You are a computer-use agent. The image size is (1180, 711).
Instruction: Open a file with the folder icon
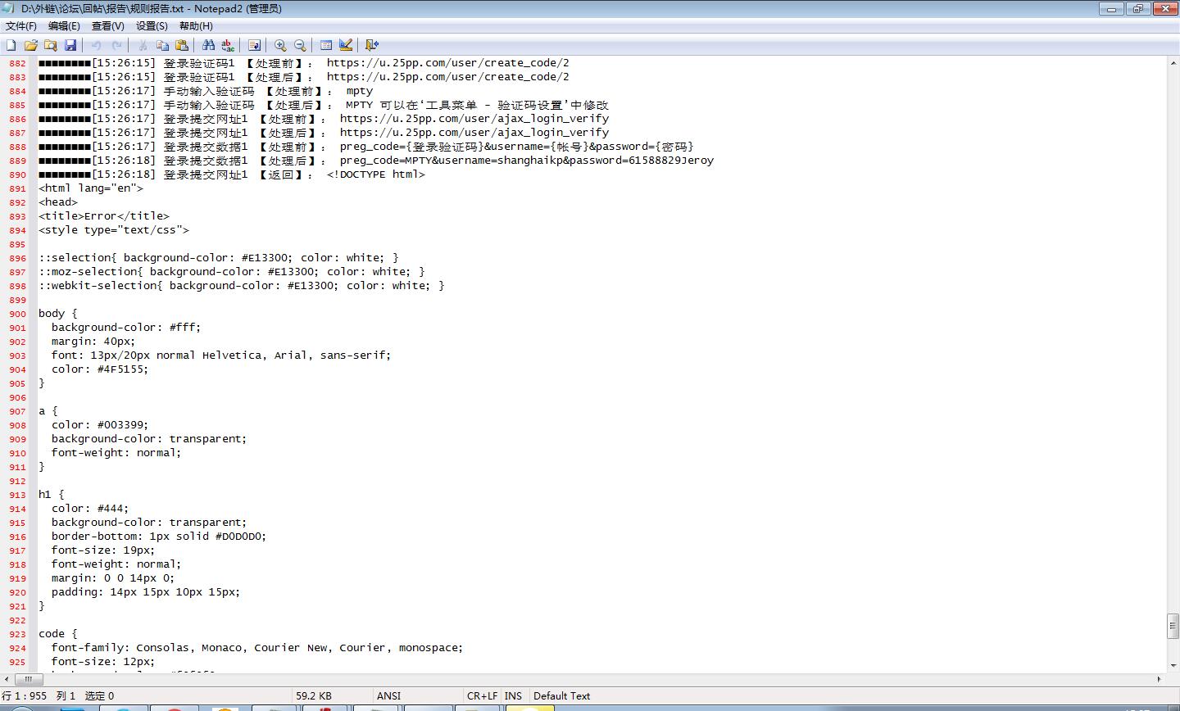point(31,45)
